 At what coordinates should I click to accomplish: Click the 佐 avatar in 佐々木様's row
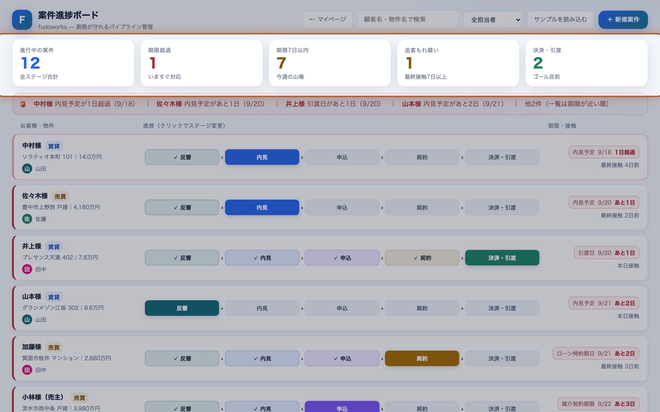coord(27,219)
